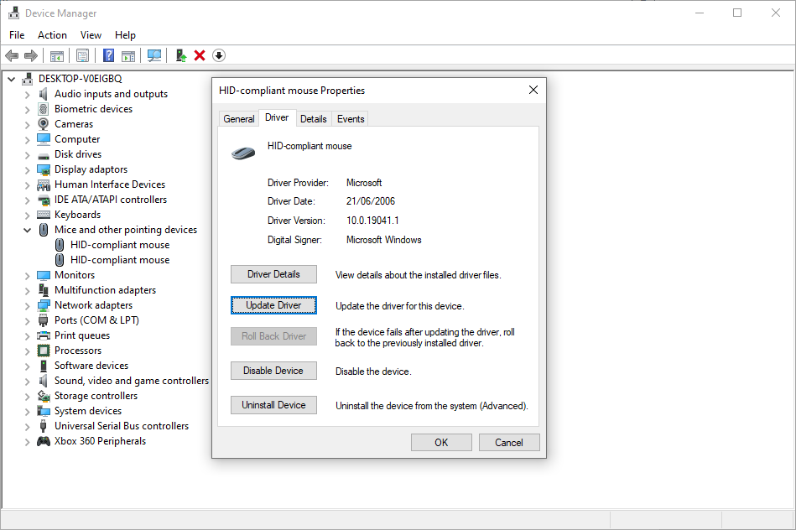The width and height of the screenshot is (796, 530).
Task: Scan for hardware changes using toolbar icon
Action: [x=154, y=55]
